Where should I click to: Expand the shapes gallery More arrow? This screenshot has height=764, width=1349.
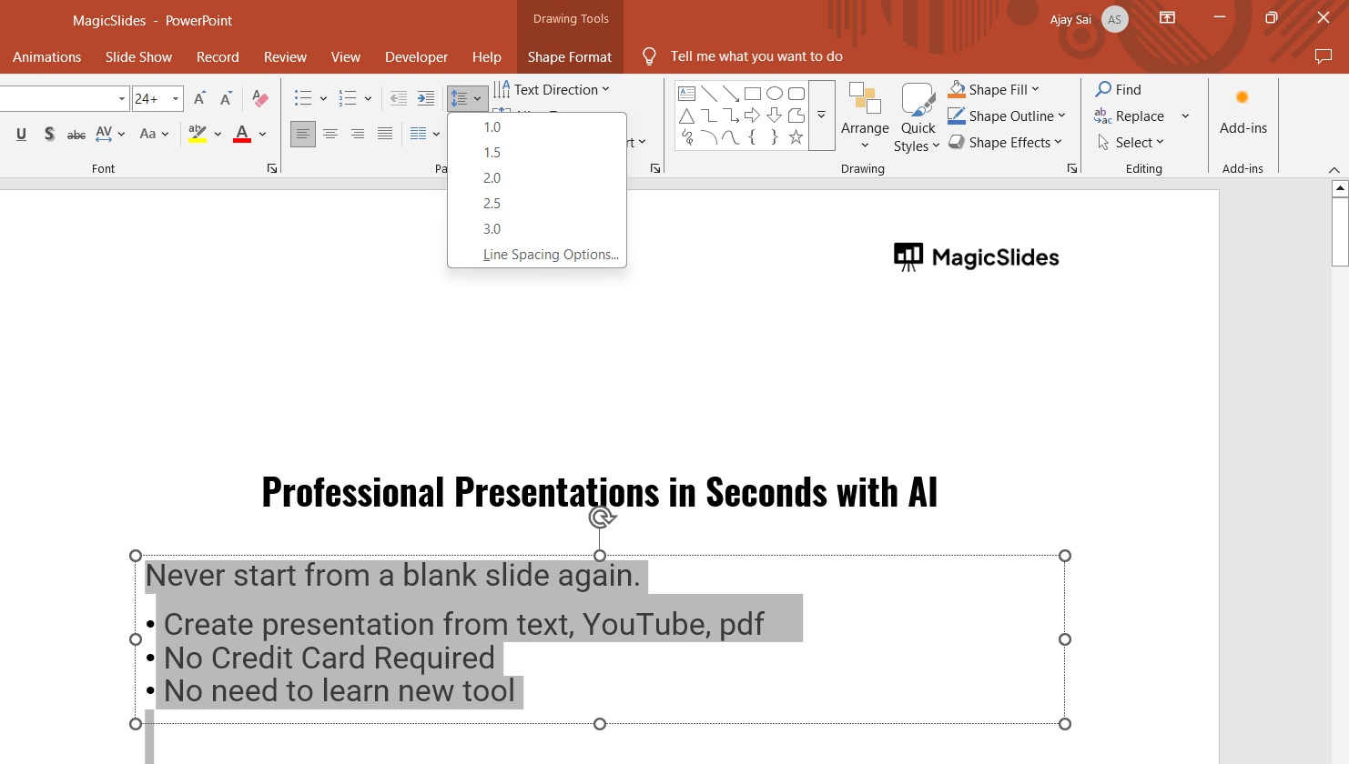click(x=821, y=116)
